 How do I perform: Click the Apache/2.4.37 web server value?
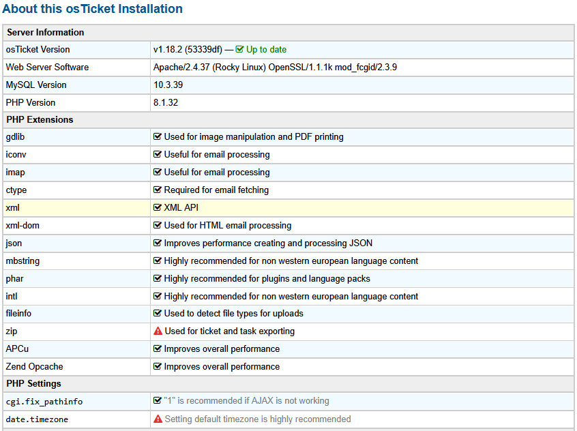tap(276, 67)
